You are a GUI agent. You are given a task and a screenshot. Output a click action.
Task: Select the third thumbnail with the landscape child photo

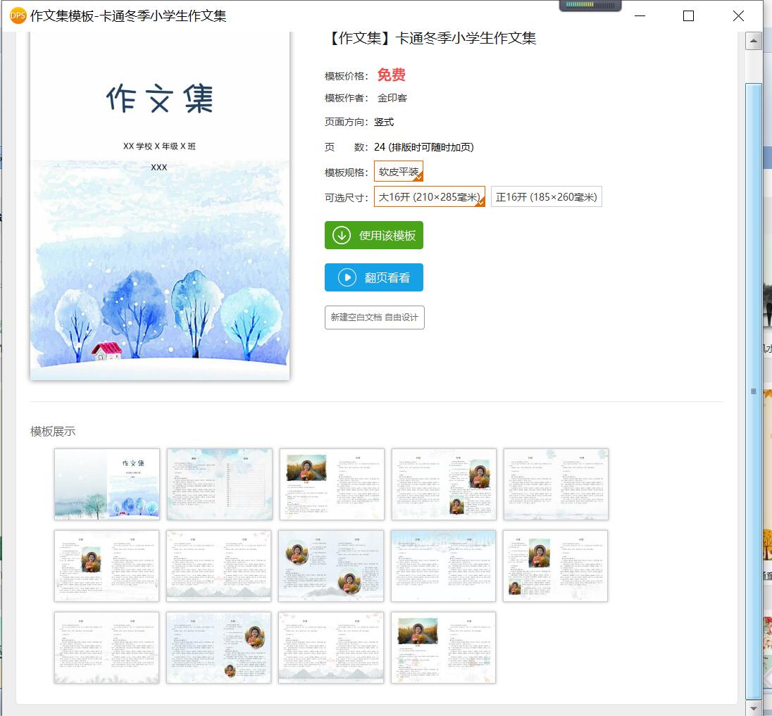point(332,484)
